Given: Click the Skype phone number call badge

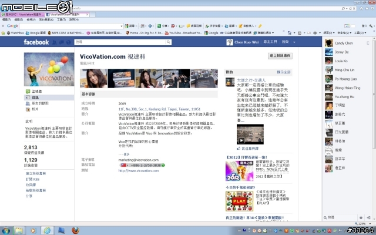Looking at the screenshot, I should click(142, 165).
